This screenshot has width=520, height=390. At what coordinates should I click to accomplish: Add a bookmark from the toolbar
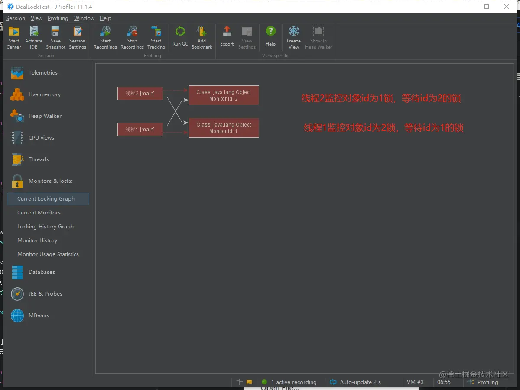[202, 38]
